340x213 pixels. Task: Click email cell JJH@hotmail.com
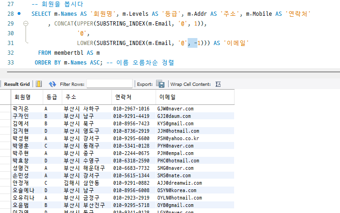click(x=195, y=131)
